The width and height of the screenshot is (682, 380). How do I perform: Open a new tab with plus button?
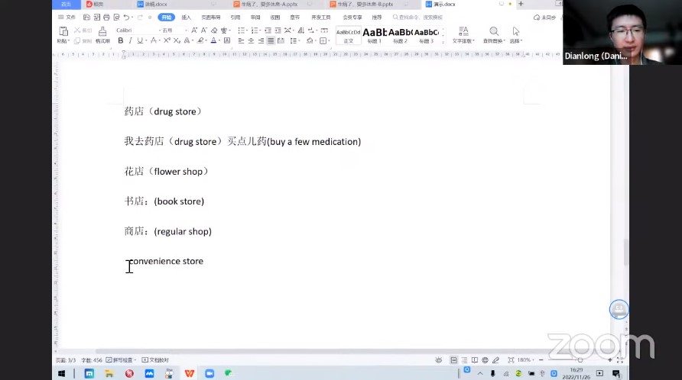click(521, 4)
